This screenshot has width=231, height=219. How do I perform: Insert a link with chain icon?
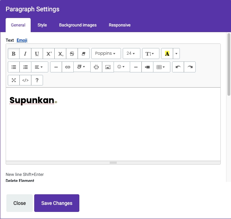(x=68, y=67)
